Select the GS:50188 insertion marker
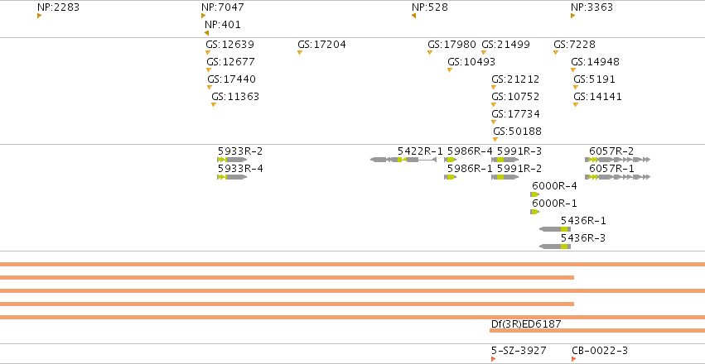 pos(495,140)
